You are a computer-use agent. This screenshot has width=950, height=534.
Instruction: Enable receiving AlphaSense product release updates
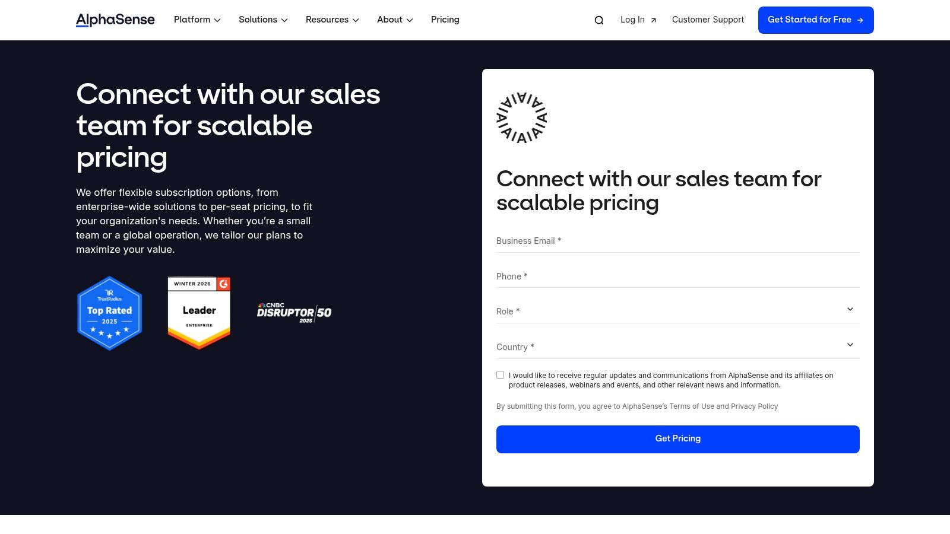(501, 374)
